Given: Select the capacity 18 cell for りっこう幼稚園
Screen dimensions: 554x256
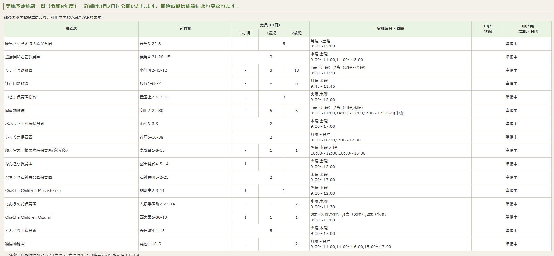Looking at the screenshot, I should pos(296,71).
